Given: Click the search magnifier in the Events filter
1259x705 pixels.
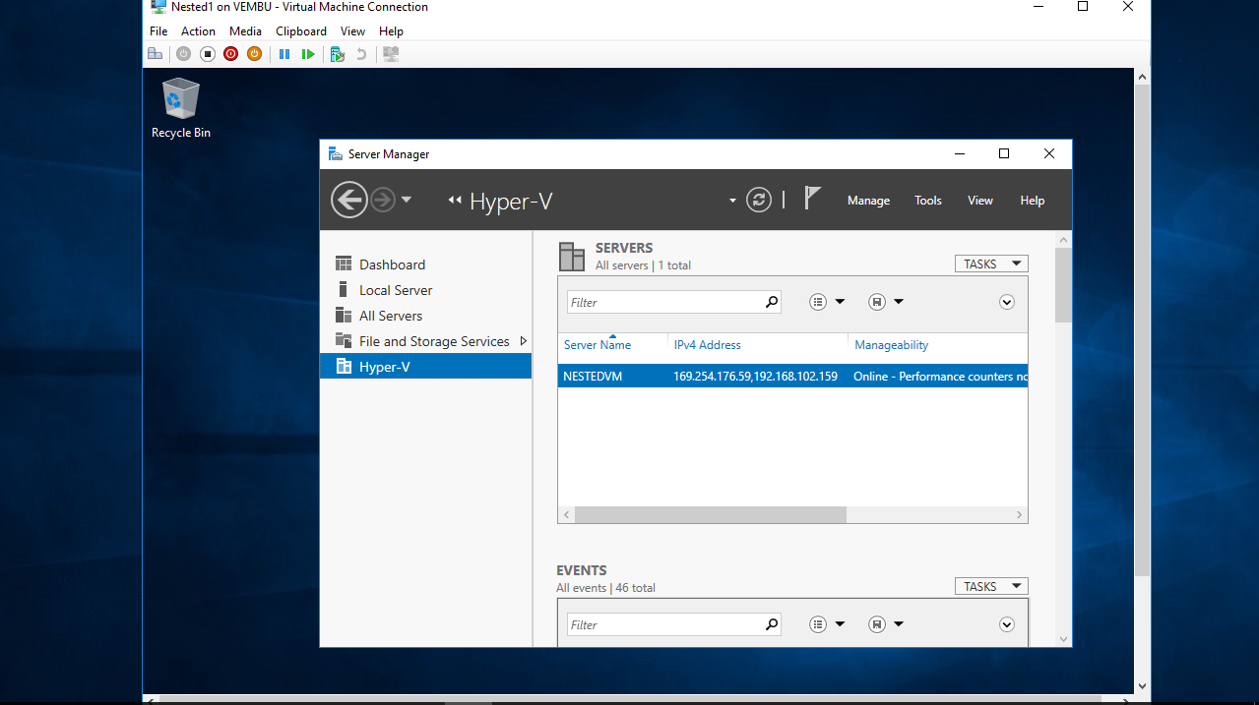Looking at the screenshot, I should (x=772, y=624).
